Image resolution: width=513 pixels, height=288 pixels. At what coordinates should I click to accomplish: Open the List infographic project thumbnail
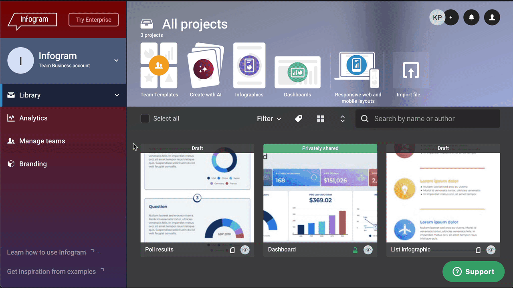point(443,198)
